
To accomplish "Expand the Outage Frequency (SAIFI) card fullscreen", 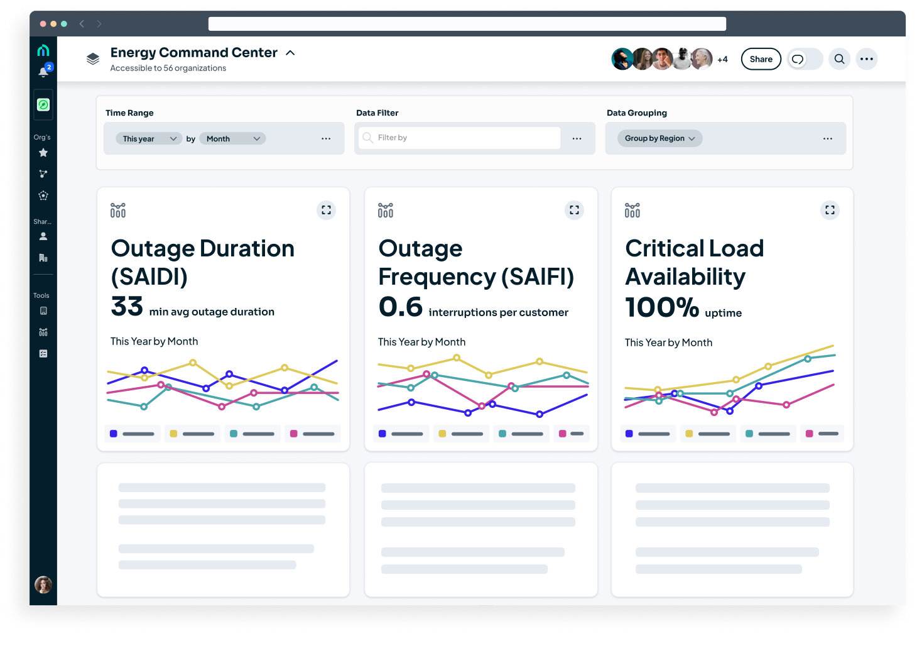I will (574, 211).
